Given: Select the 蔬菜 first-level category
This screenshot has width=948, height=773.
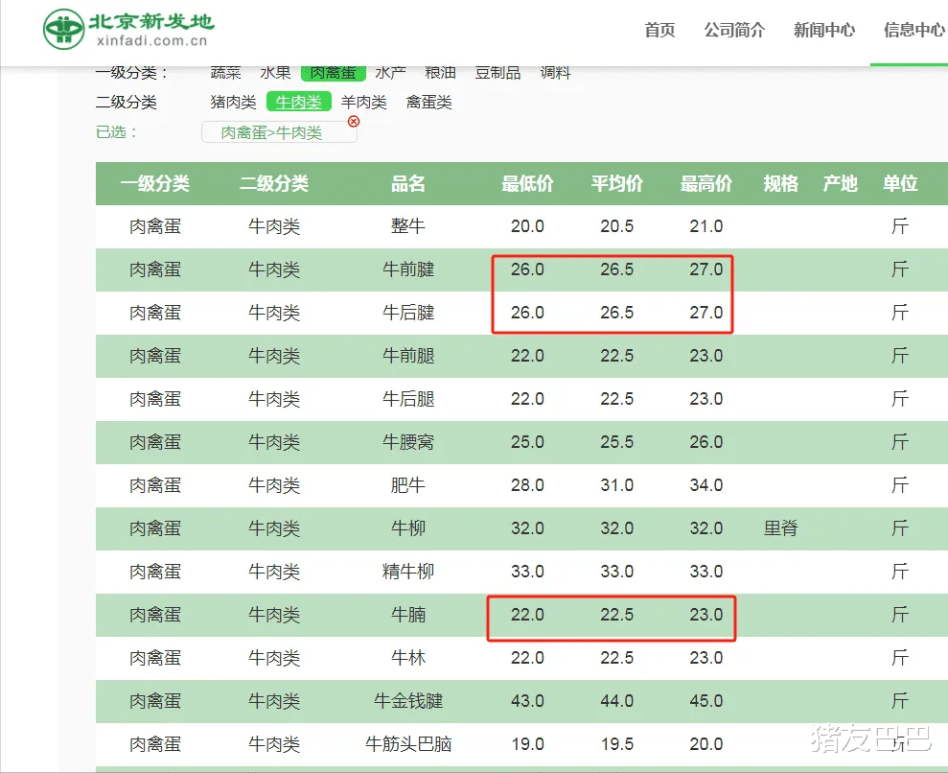Looking at the screenshot, I should click(225, 73).
